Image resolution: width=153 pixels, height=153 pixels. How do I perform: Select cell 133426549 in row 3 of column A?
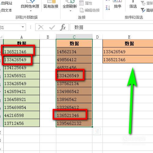point(21,59)
